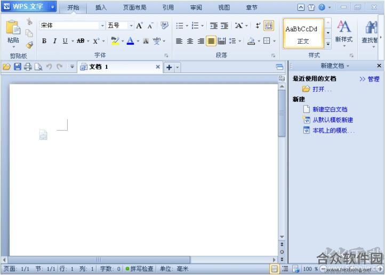The image size is (385, 275).
Task: Click the Print Preview icon
Action: [38, 67]
